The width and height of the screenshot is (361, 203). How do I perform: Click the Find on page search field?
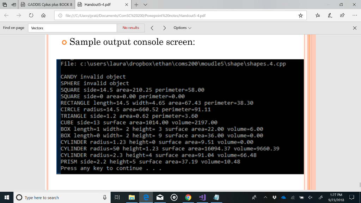72,28
